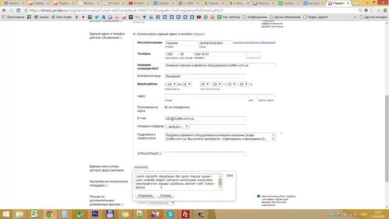Screen dimensions: 389x219
Task: Switch to the WebSh YouTube tab
Action: (140, 3)
